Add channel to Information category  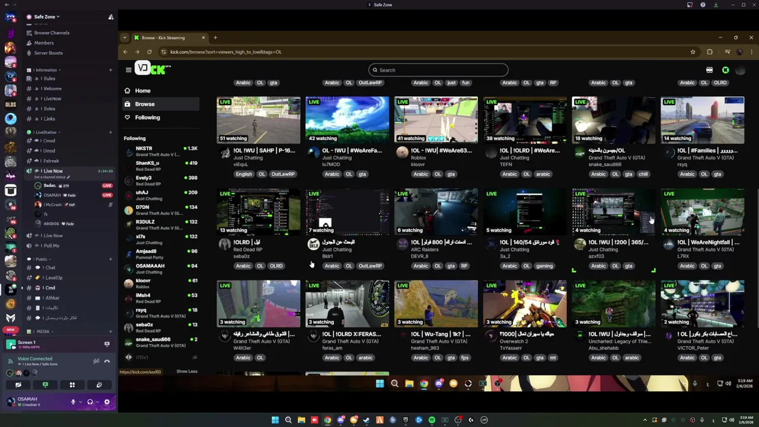pyautogui.click(x=110, y=70)
